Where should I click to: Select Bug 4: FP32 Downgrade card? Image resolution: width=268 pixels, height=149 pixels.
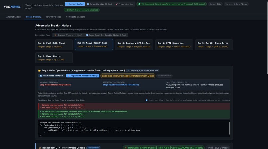(x=174, y=45)
